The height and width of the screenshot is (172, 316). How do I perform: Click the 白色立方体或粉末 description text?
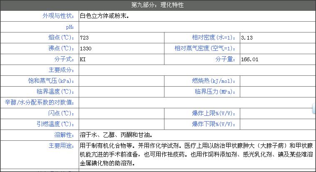click(104, 16)
